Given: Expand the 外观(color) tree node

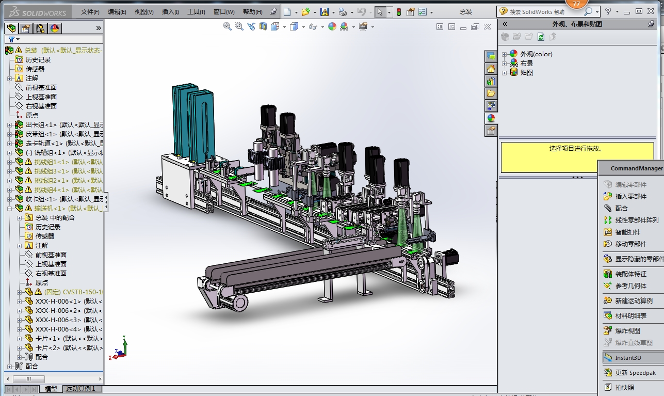Looking at the screenshot, I should click(x=504, y=54).
